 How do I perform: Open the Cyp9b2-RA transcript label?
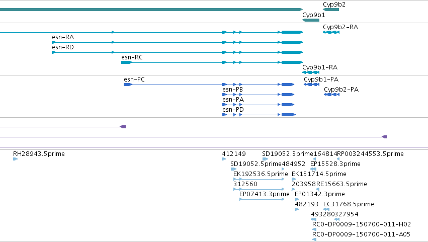pyautogui.click(x=340, y=27)
